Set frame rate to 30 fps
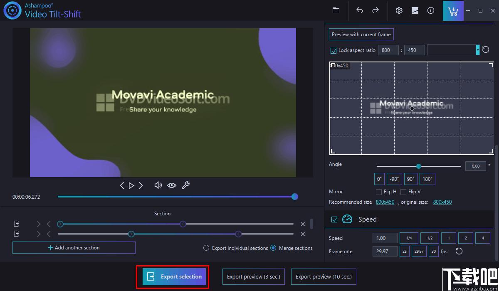499x291 pixels. [x=434, y=251]
